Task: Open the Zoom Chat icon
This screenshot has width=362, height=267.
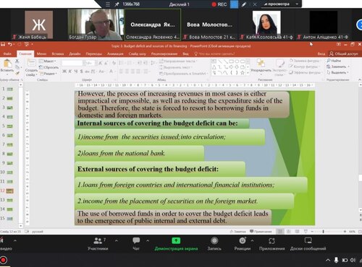Action: coord(136,240)
